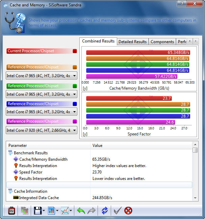Click the results list scroll down arrow

(x=195, y=198)
